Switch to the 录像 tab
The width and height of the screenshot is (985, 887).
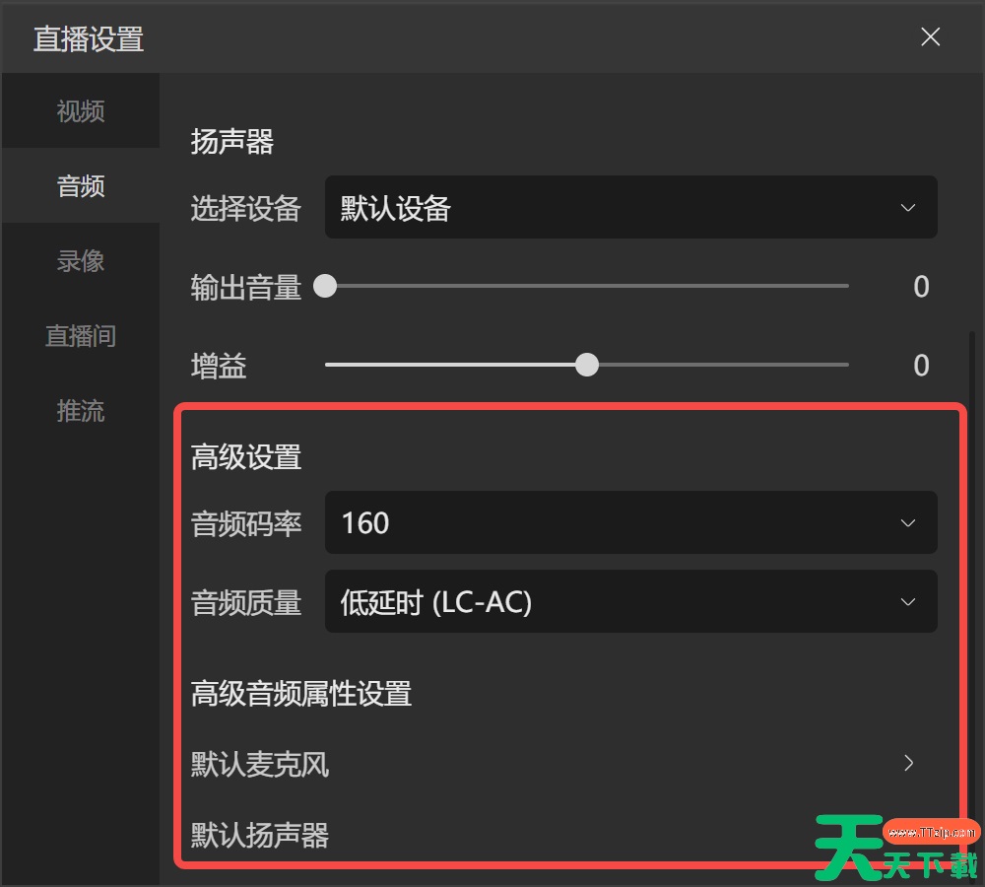80,261
